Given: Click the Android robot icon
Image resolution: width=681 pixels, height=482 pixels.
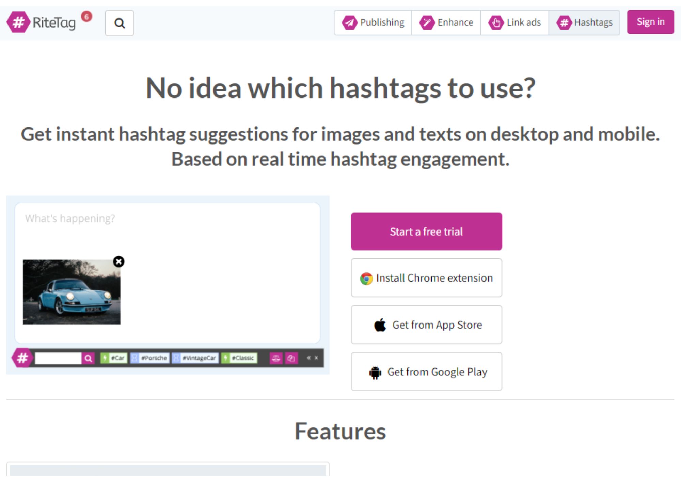Looking at the screenshot, I should [x=375, y=373].
